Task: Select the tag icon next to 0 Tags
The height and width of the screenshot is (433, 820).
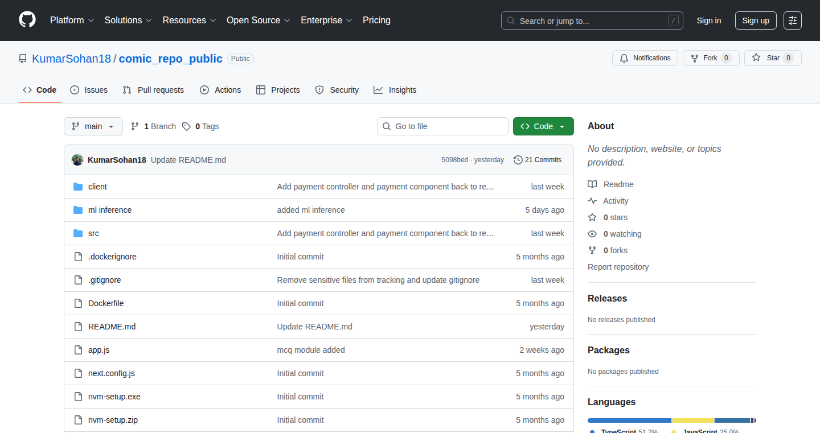Action: 186,126
